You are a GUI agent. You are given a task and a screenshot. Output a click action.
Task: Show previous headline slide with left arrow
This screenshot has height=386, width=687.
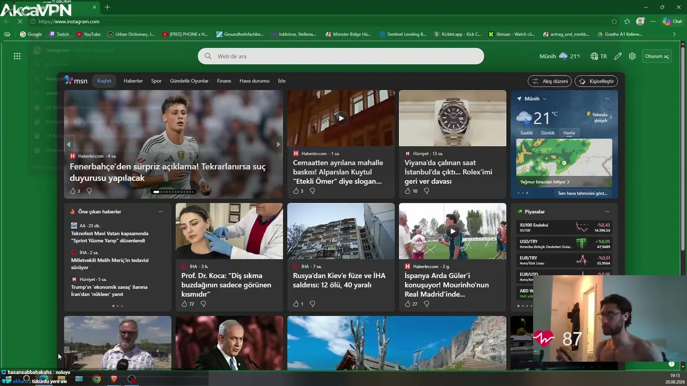68,144
